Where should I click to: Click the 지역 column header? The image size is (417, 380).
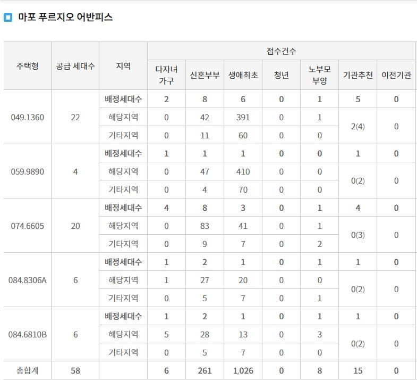[x=123, y=66]
